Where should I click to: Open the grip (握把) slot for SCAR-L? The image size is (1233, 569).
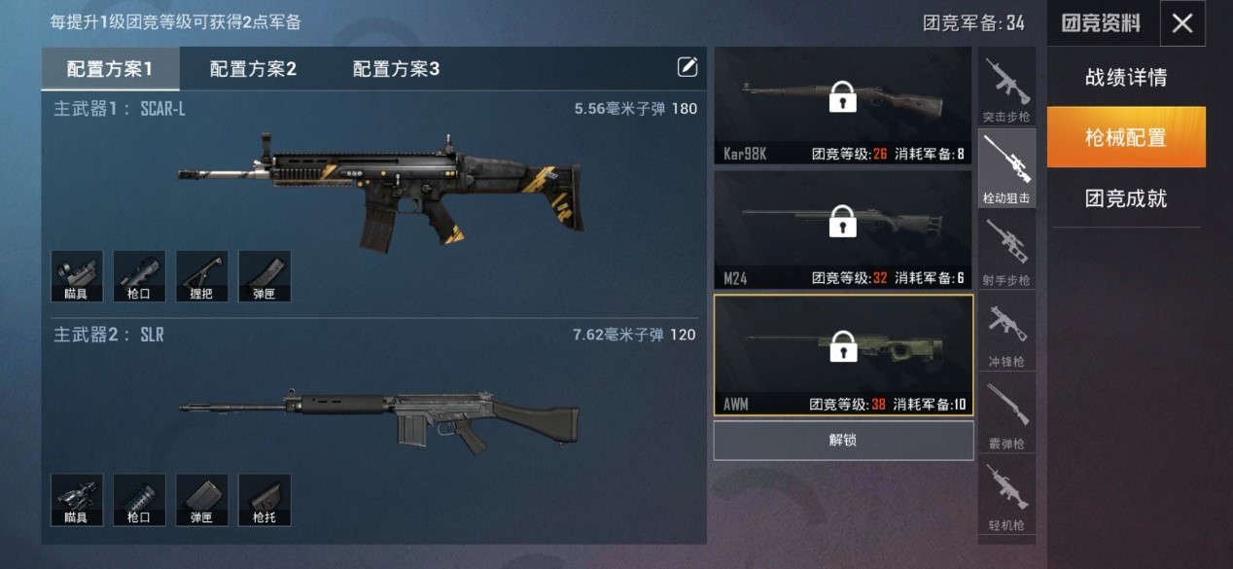[201, 276]
